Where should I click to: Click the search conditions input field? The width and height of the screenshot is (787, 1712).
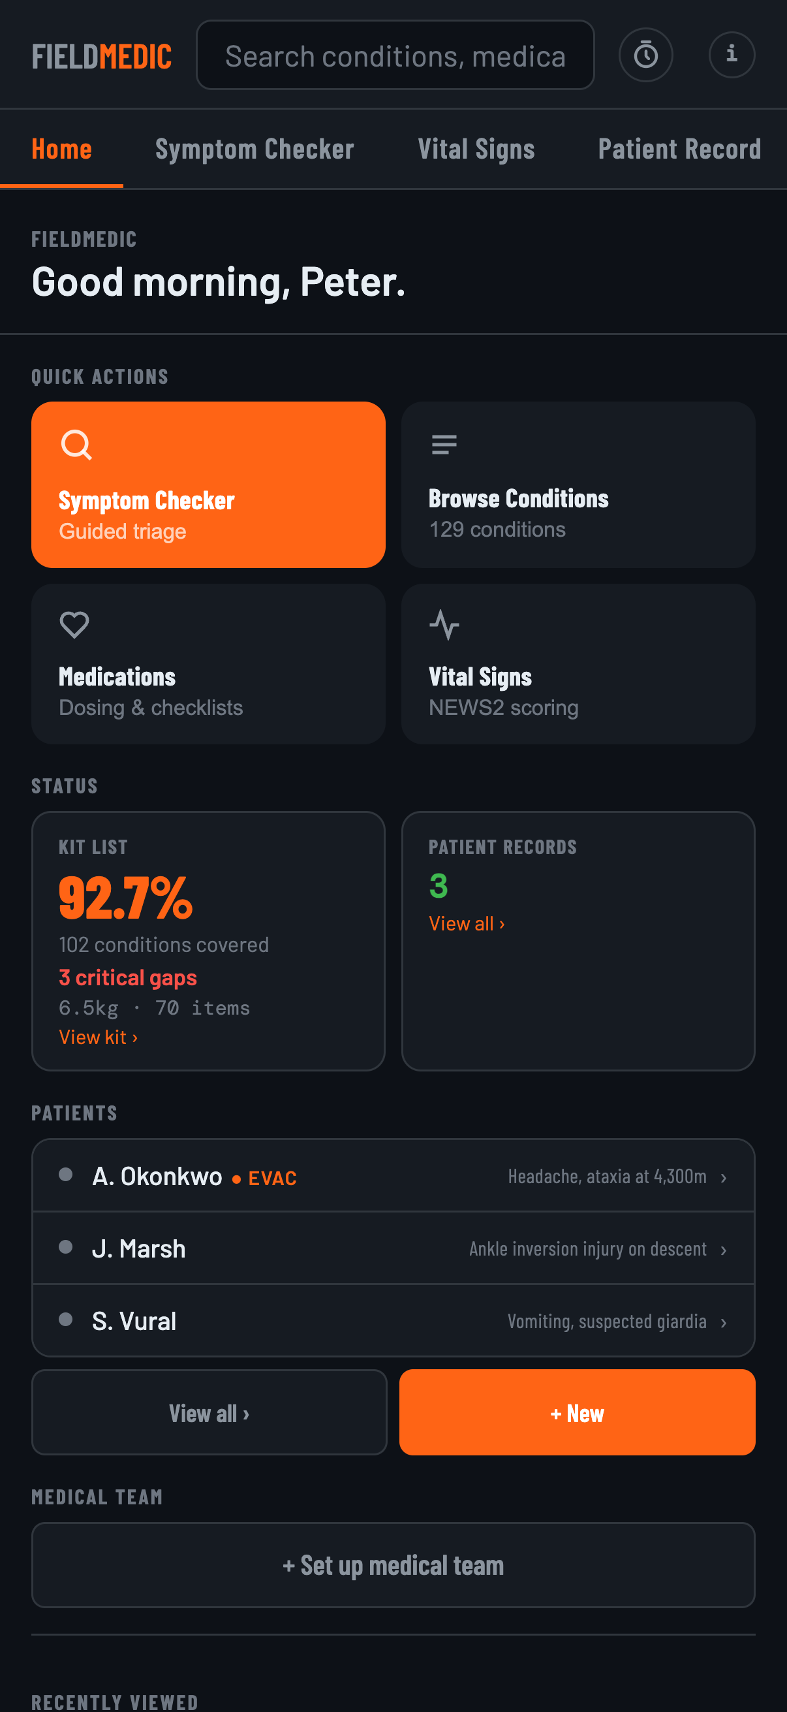tap(395, 55)
